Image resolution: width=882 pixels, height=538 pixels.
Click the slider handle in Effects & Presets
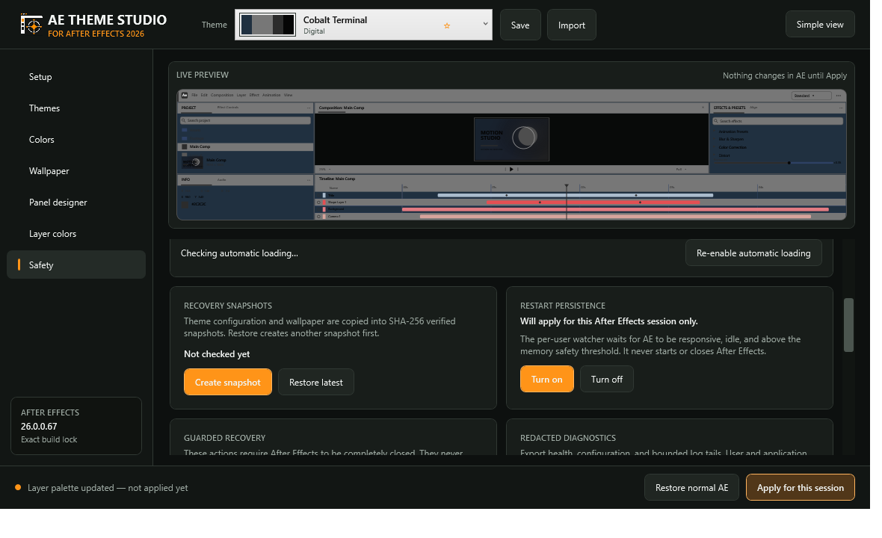[x=789, y=163]
